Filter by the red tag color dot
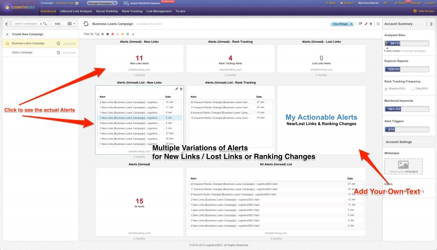 (x=112, y=34)
